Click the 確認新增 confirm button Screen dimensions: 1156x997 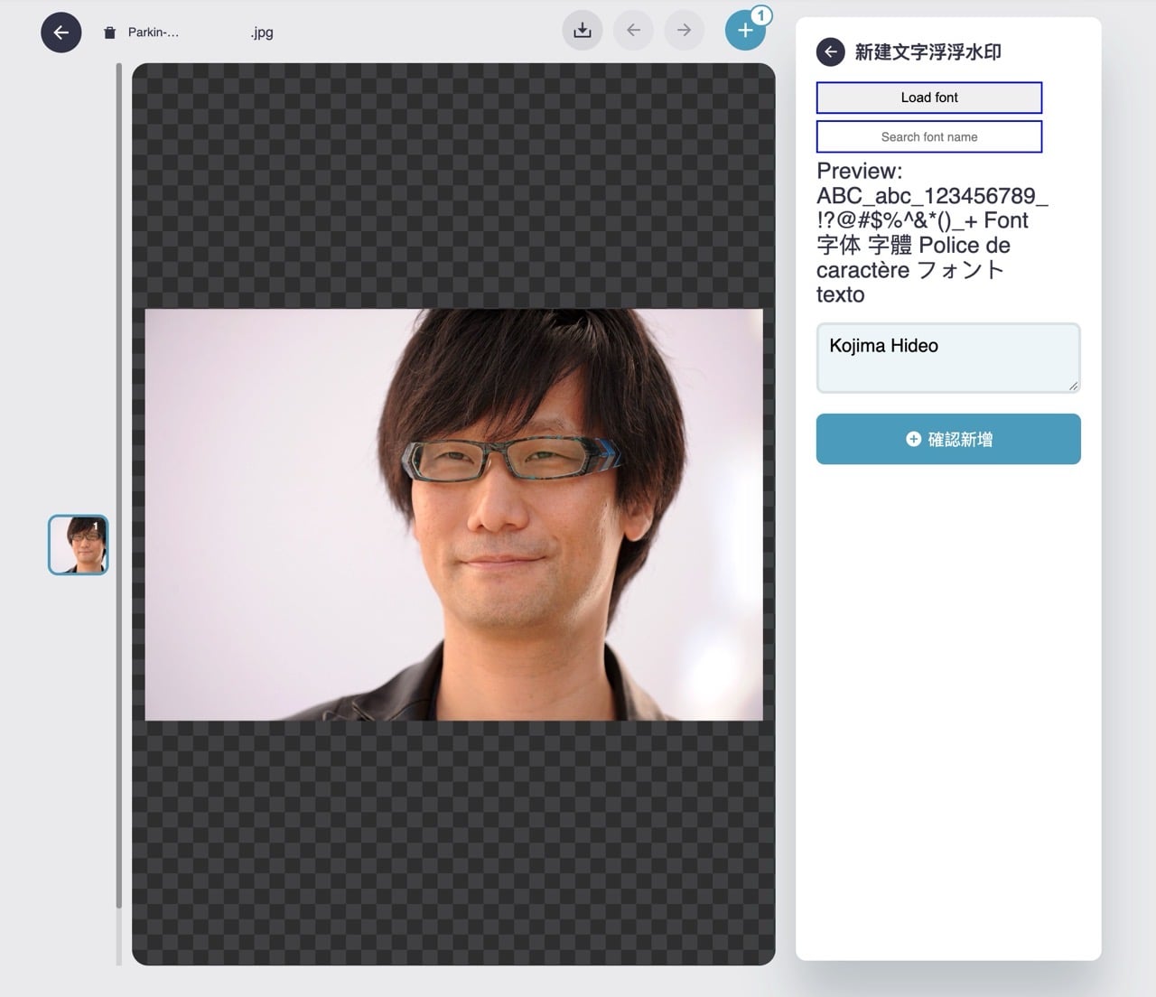(947, 439)
